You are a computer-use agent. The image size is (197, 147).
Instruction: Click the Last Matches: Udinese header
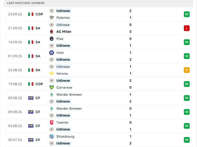(26, 3)
